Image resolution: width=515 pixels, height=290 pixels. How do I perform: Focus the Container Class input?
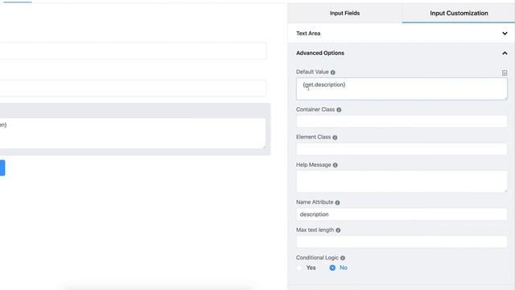tap(402, 122)
